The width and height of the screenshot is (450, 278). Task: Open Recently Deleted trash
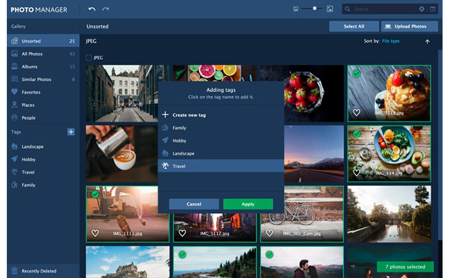pyautogui.click(x=40, y=271)
